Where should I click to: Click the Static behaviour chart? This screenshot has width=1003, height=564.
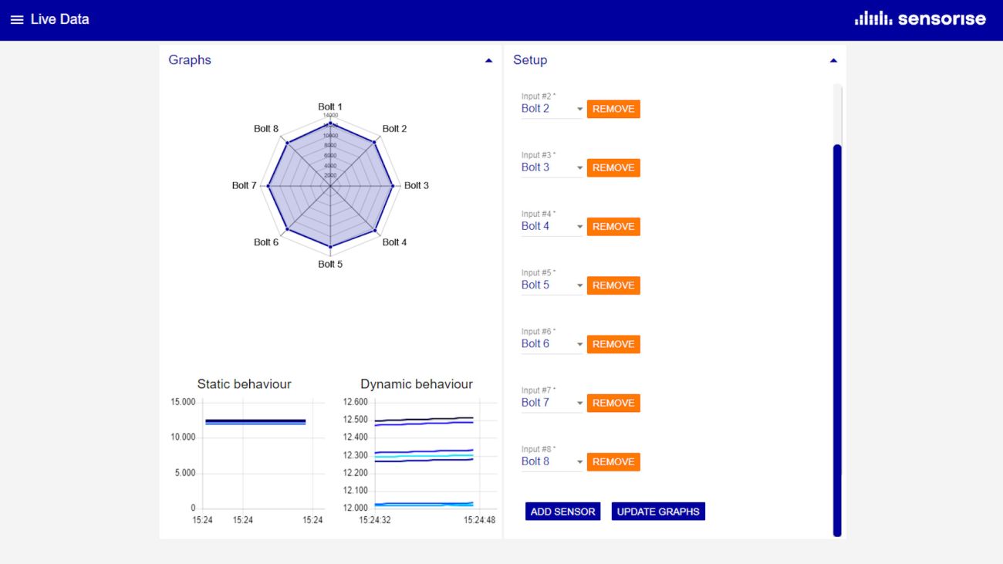255,455
